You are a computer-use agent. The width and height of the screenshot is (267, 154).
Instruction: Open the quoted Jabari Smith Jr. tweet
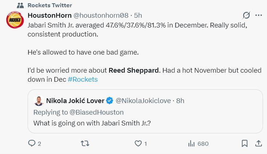coord(145,123)
